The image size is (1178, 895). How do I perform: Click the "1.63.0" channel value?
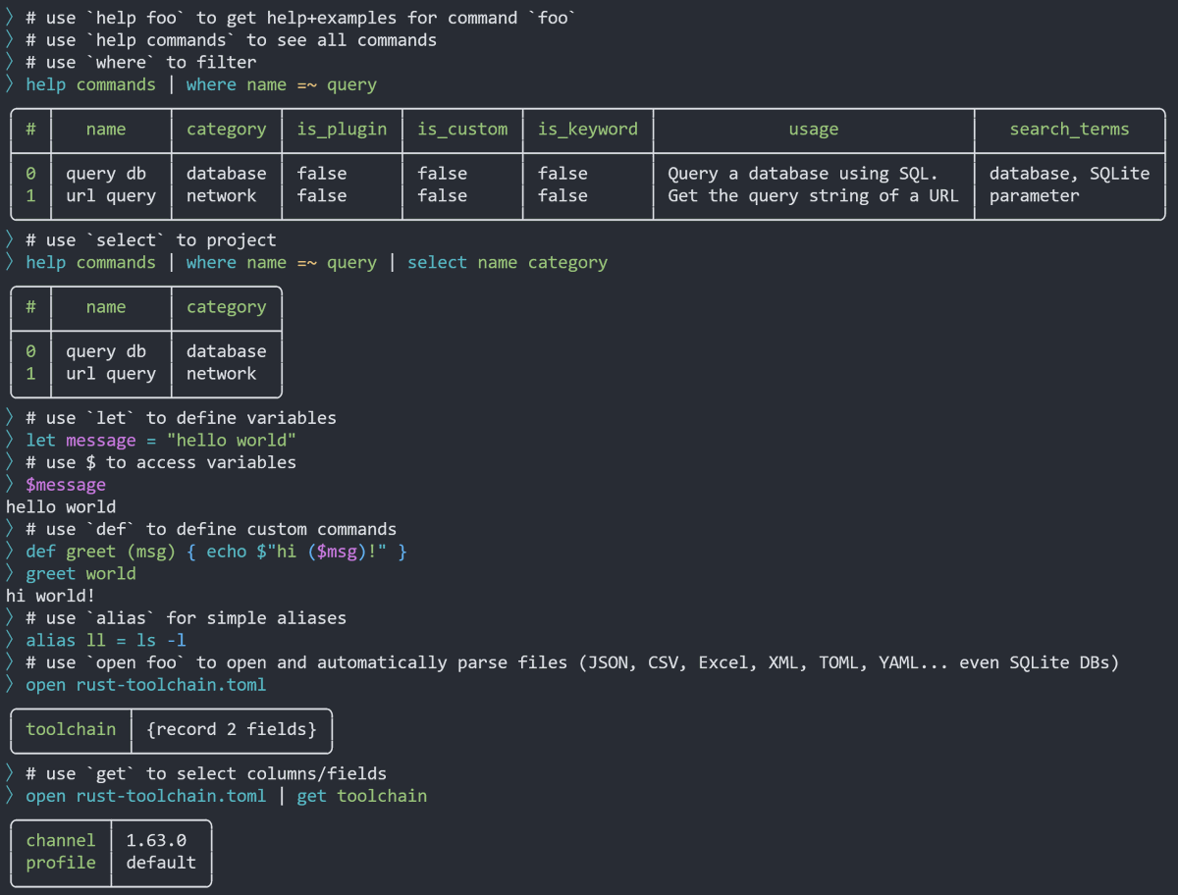click(x=156, y=840)
